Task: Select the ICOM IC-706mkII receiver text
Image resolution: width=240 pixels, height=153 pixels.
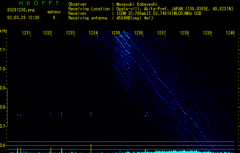Action: tap(159, 13)
